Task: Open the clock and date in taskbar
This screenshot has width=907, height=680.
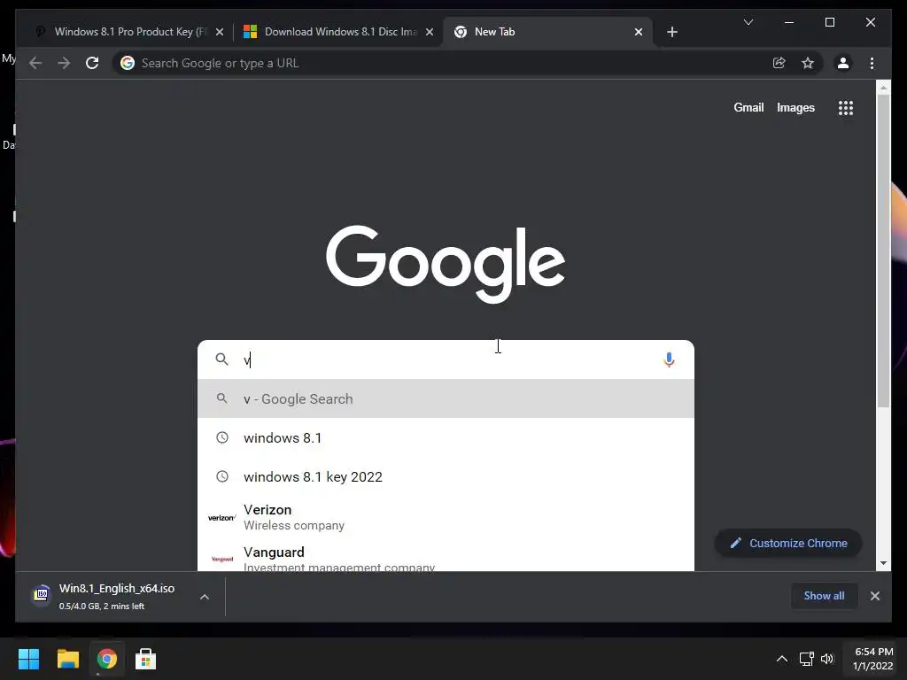Action: point(873,659)
